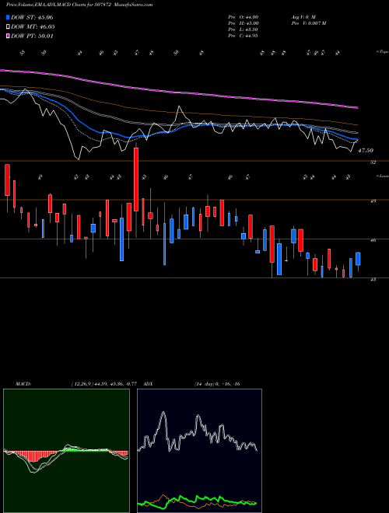389x513 pixels.
Task: Select the DOW ST: 45.06 label
Action: point(32,17)
